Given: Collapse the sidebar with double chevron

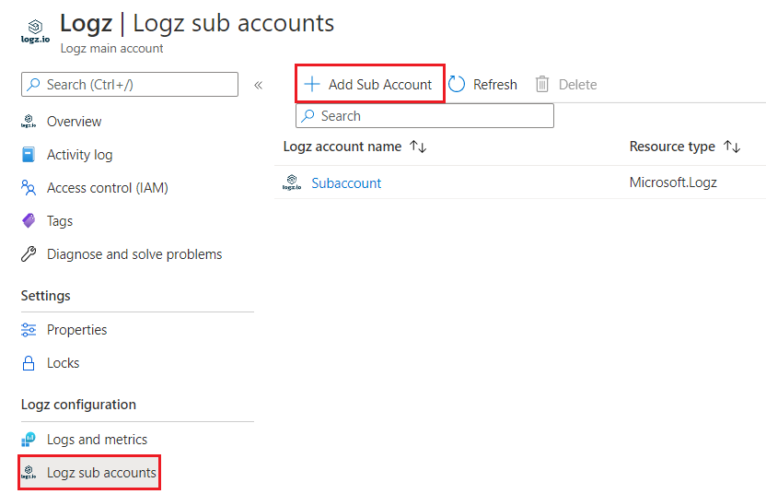Looking at the screenshot, I should pos(258,85).
